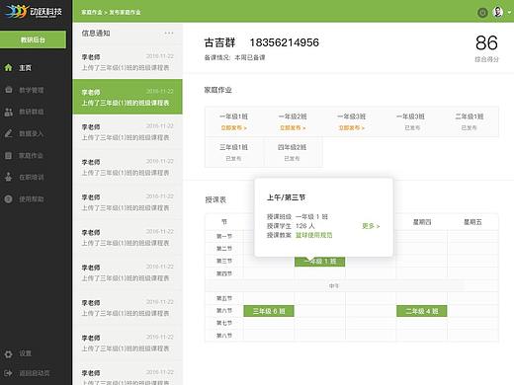Click the popup title 上午/第三节
514x385 pixels.
click(286, 197)
